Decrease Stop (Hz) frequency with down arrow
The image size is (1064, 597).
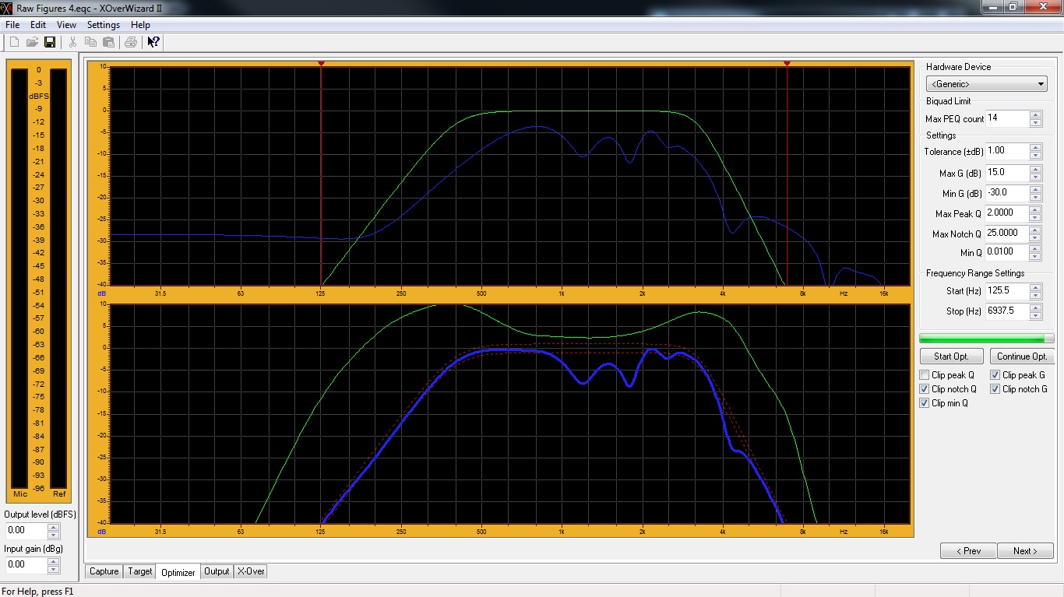[1035, 315]
